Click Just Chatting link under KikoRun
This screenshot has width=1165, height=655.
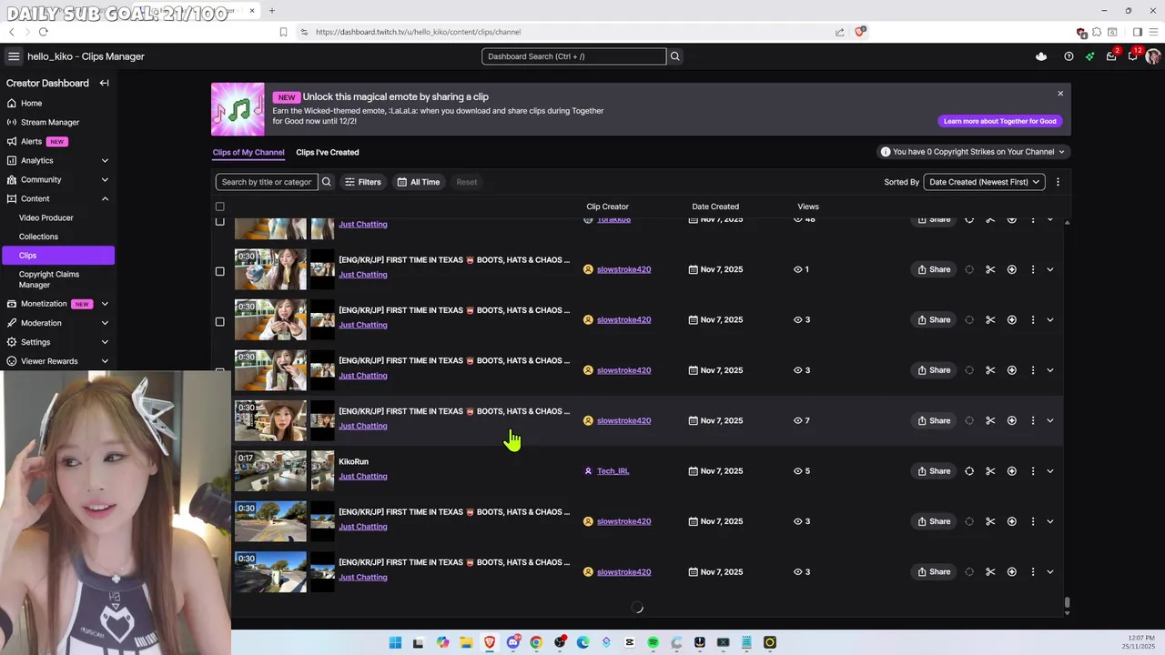click(363, 476)
